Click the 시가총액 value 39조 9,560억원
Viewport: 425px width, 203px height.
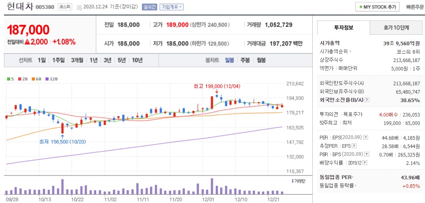pyautogui.click(x=401, y=43)
